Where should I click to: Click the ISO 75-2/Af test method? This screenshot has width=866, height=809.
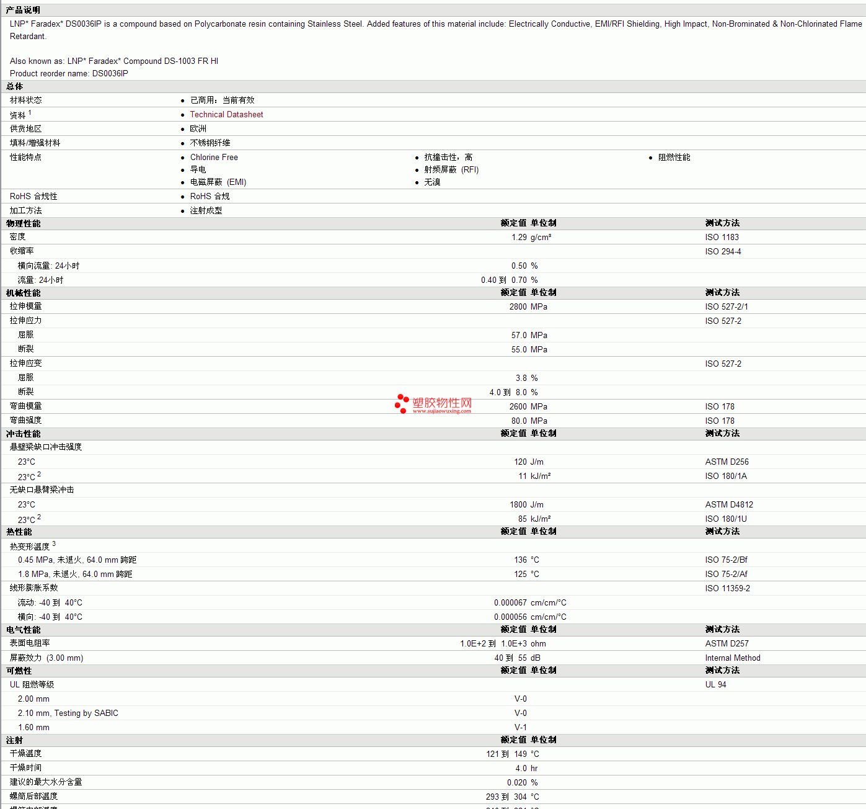click(727, 574)
